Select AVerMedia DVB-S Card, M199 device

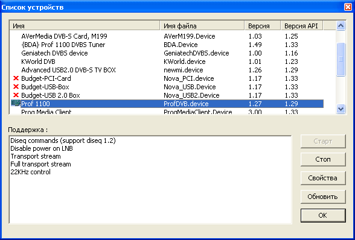coord(64,36)
